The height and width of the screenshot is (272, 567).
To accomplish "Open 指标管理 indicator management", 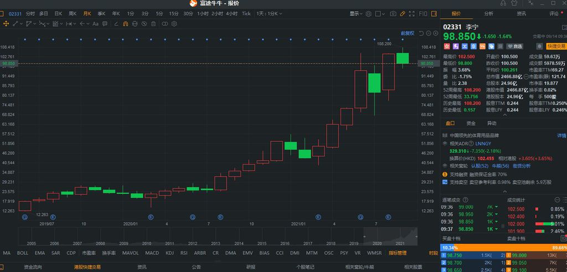I will pyautogui.click(x=398, y=253).
